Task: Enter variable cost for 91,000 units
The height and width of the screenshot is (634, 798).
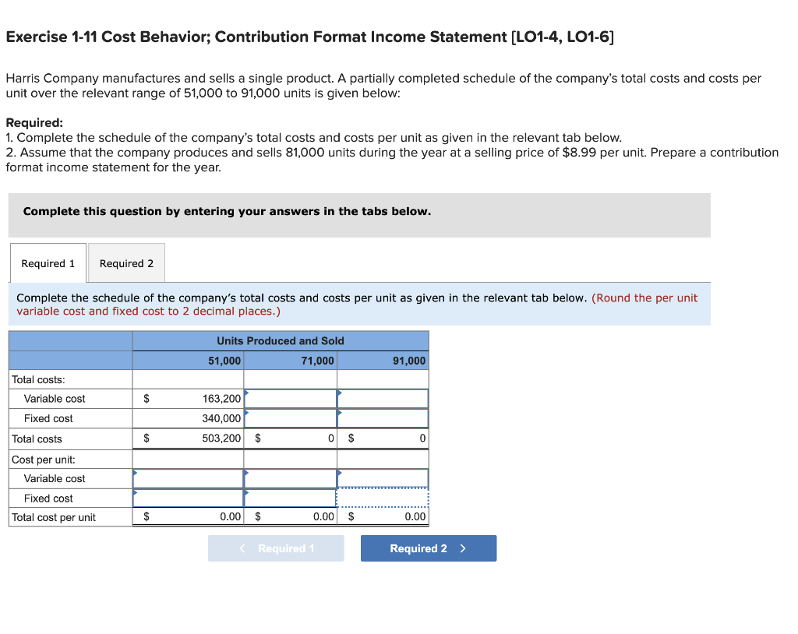Action: click(x=383, y=398)
